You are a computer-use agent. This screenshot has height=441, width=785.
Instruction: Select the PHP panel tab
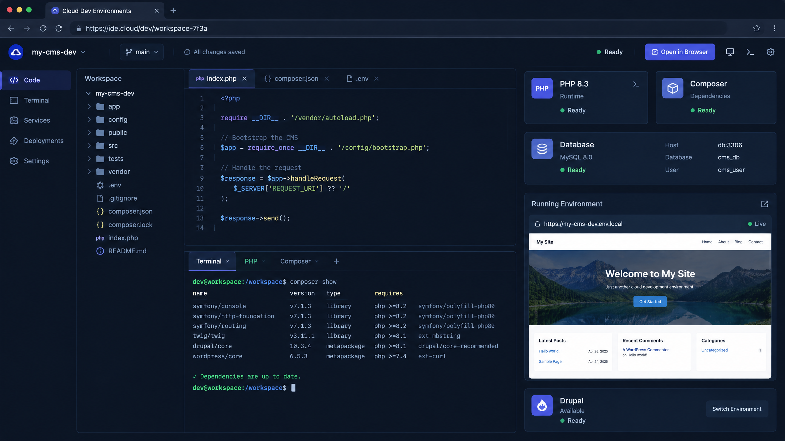click(x=251, y=261)
